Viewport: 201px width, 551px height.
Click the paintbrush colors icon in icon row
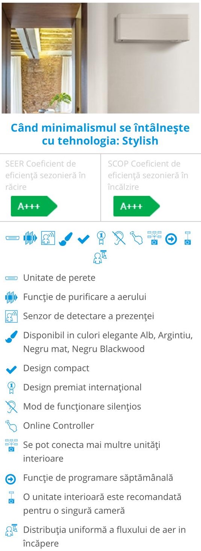point(66,238)
